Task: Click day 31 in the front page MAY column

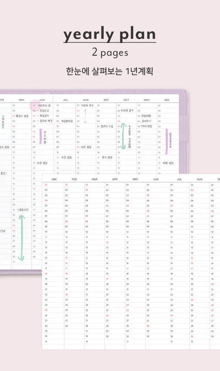Action: point(127,342)
